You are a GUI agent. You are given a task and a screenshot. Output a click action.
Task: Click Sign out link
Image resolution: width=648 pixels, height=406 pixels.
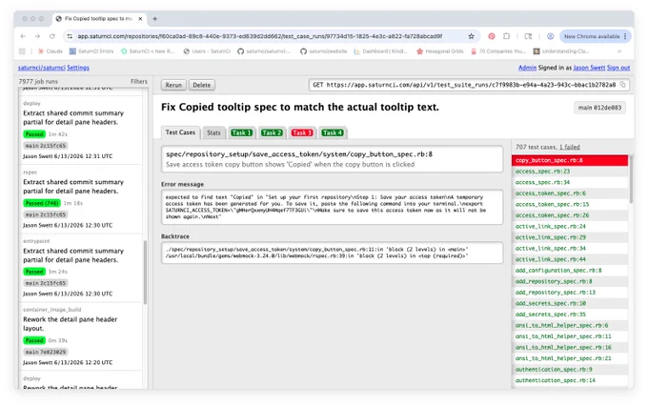(x=618, y=68)
